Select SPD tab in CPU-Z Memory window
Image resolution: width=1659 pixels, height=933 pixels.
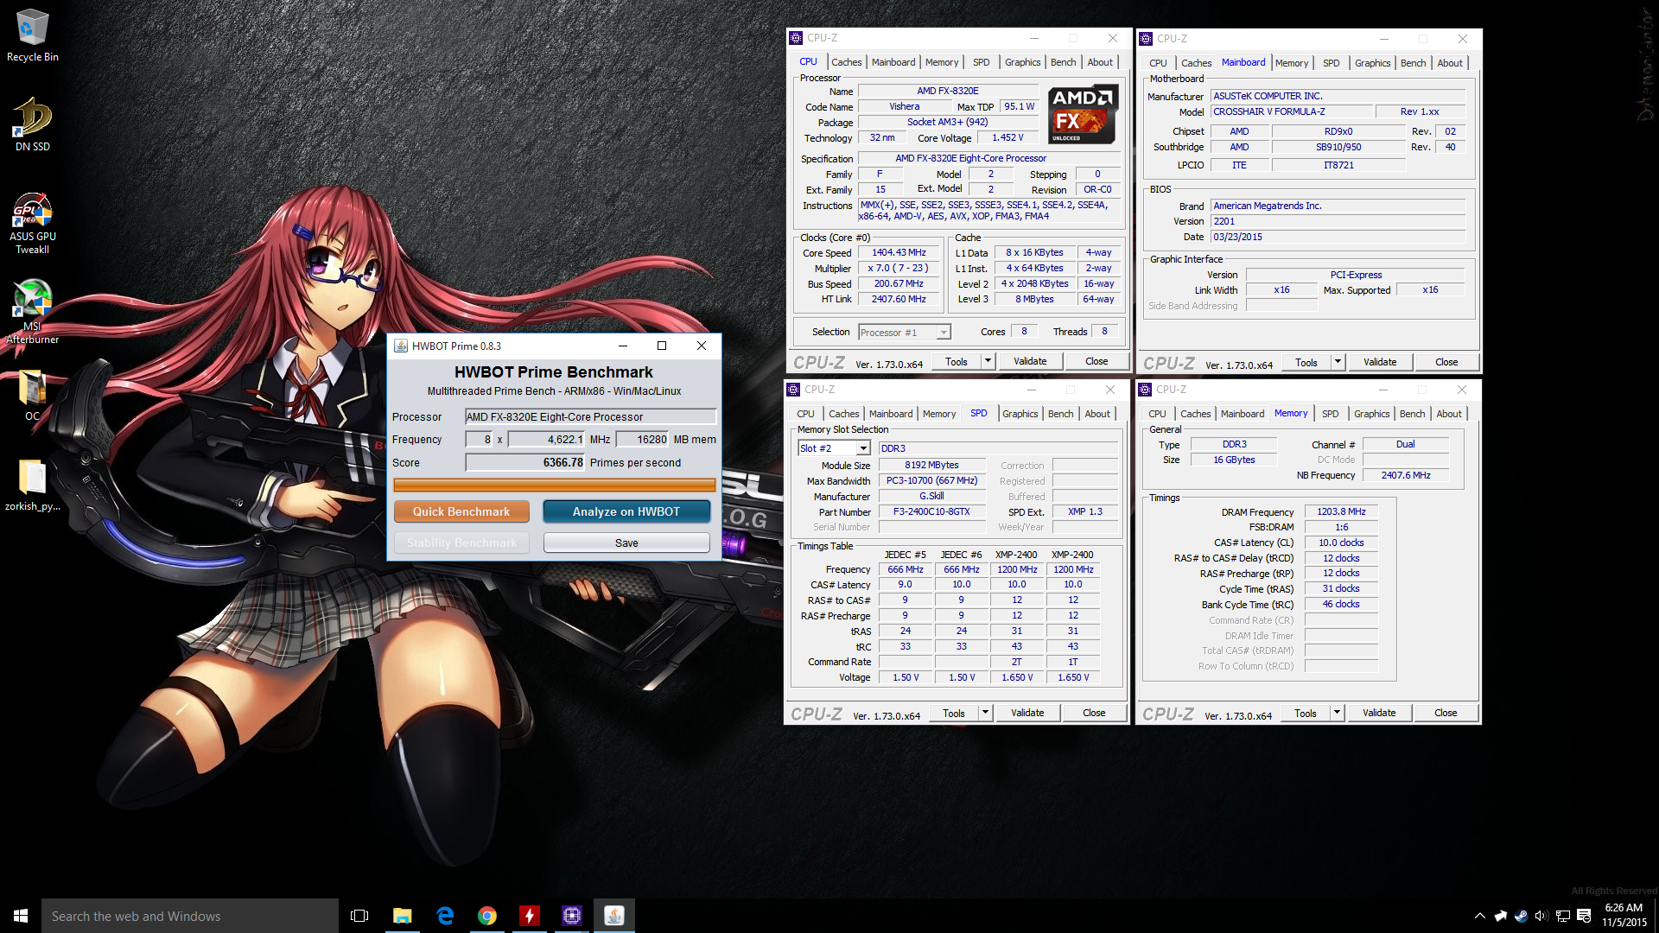coord(1330,414)
